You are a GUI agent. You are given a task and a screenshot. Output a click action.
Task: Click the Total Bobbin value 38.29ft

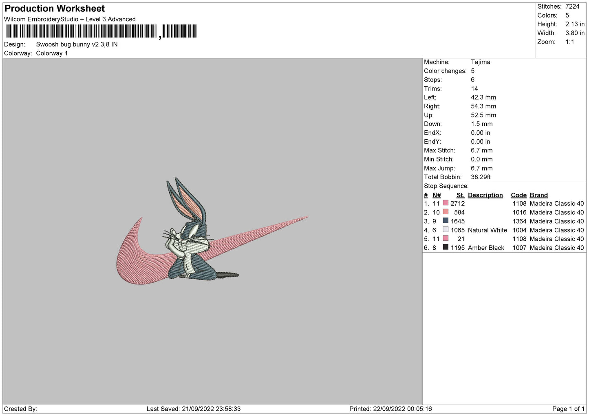pos(481,177)
